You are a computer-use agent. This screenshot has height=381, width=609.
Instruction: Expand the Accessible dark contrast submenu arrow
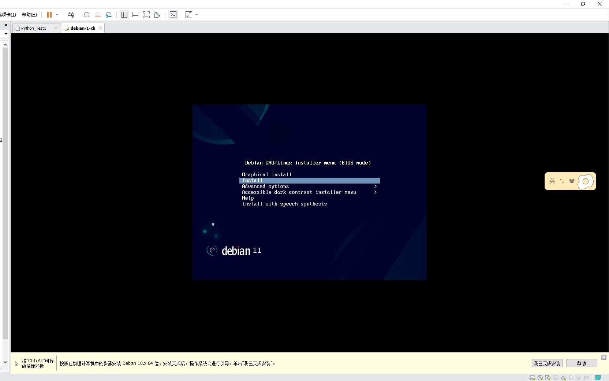point(376,192)
